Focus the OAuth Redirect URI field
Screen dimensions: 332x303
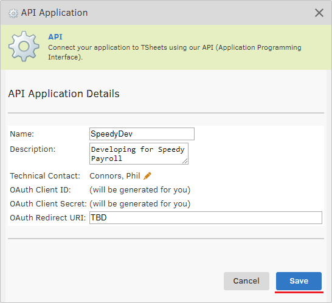pos(206,217)
